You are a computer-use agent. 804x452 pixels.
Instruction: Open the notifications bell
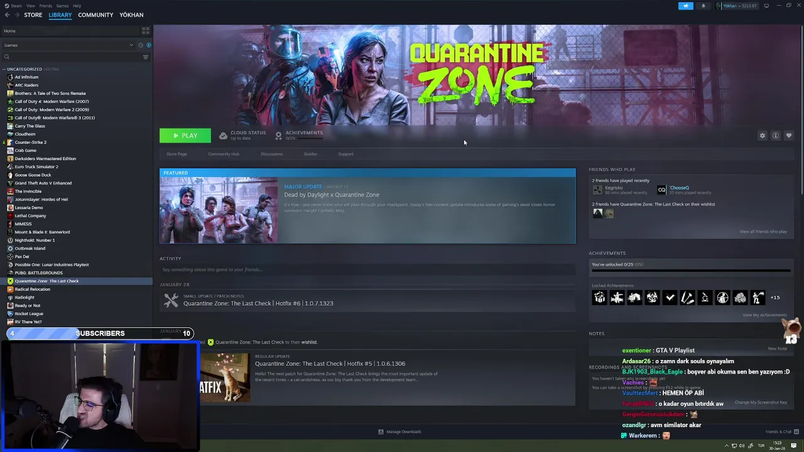pyautogui.click(x=703, y=6)
